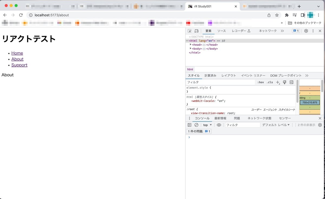Open console settings gear
This screenshot has width=325, height=199.
click(x=320, y=125)
